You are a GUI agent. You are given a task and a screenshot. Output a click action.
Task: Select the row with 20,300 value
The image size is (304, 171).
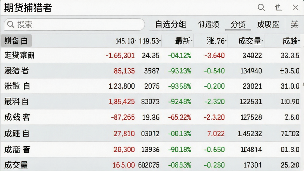[152, 150]
